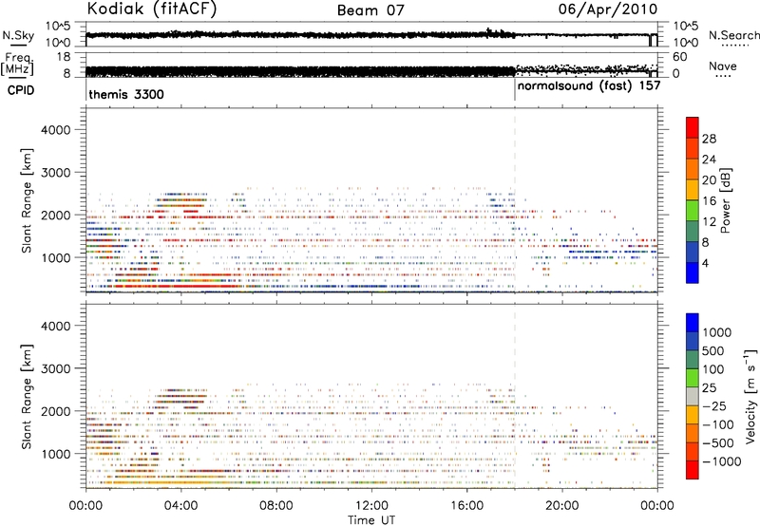This screenshot has height=526, width=760.
Task: Click the red -1000 swatch in velocity colorbar
Action: (693, 470)
